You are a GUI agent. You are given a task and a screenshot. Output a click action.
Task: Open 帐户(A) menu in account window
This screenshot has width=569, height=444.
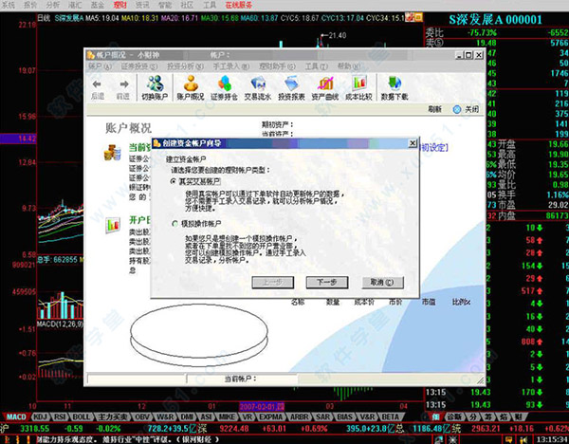click(100, 66)
